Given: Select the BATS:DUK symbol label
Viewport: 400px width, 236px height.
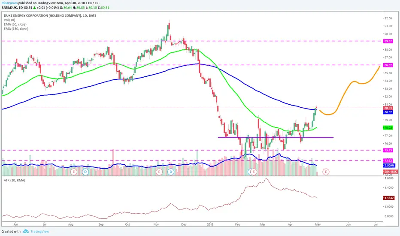Looking at the screenshot, I should [x=9, y=8].
